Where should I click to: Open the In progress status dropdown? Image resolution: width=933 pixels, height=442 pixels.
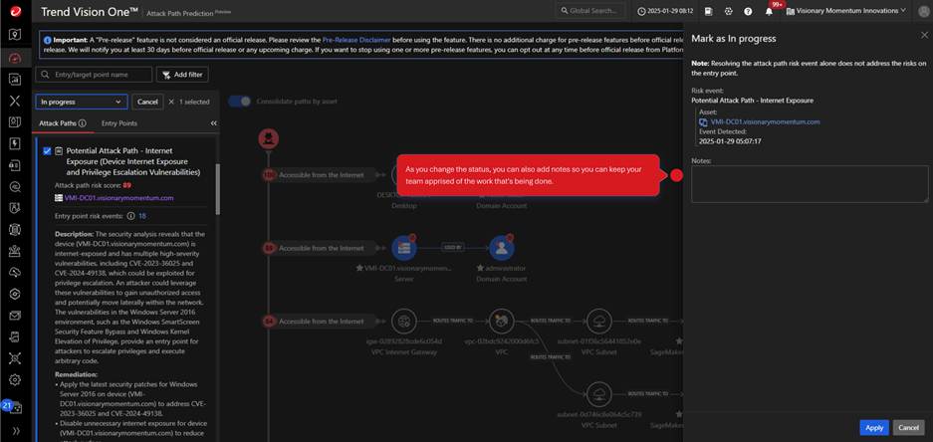coord(82,102)
